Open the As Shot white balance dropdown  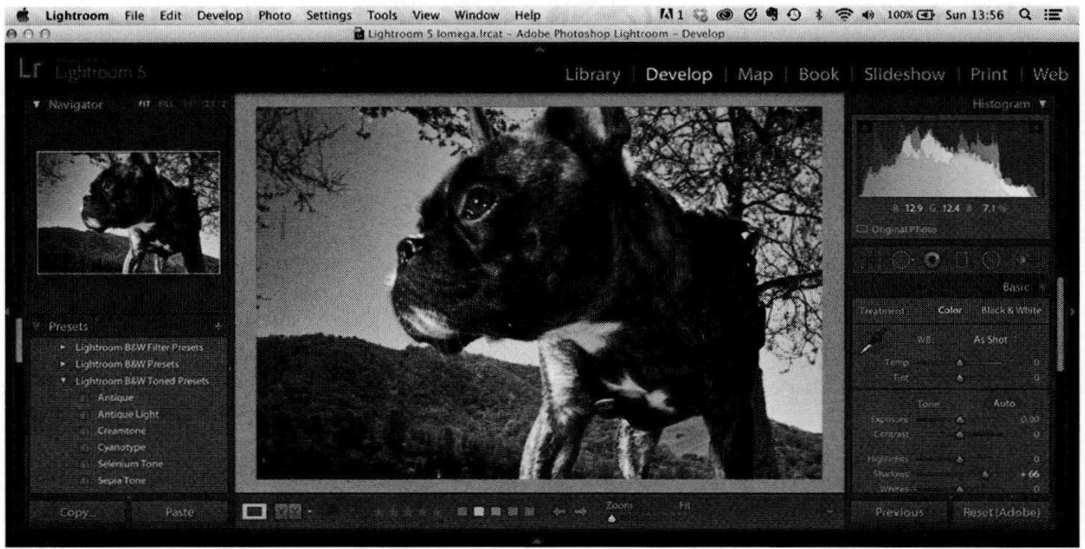pos(993,339)
